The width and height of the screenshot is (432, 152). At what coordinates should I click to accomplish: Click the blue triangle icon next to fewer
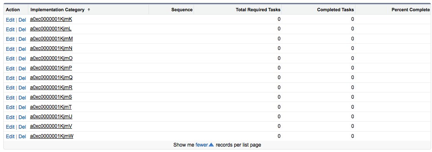tap(211, 145)
